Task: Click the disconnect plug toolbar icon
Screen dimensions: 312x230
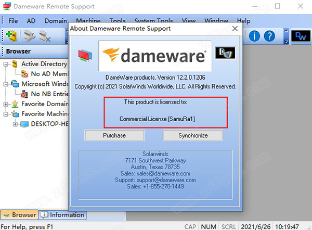Action: point(45,36)
